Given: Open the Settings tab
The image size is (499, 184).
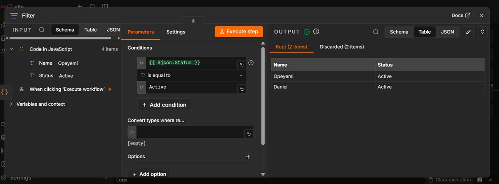Looking at the screenshot, I should [x=176, y=32].
